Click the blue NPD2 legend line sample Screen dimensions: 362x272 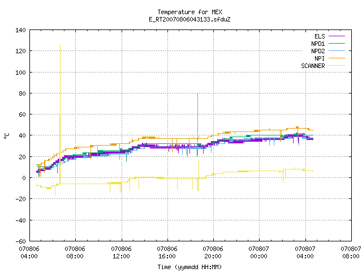tap(337, 51)
